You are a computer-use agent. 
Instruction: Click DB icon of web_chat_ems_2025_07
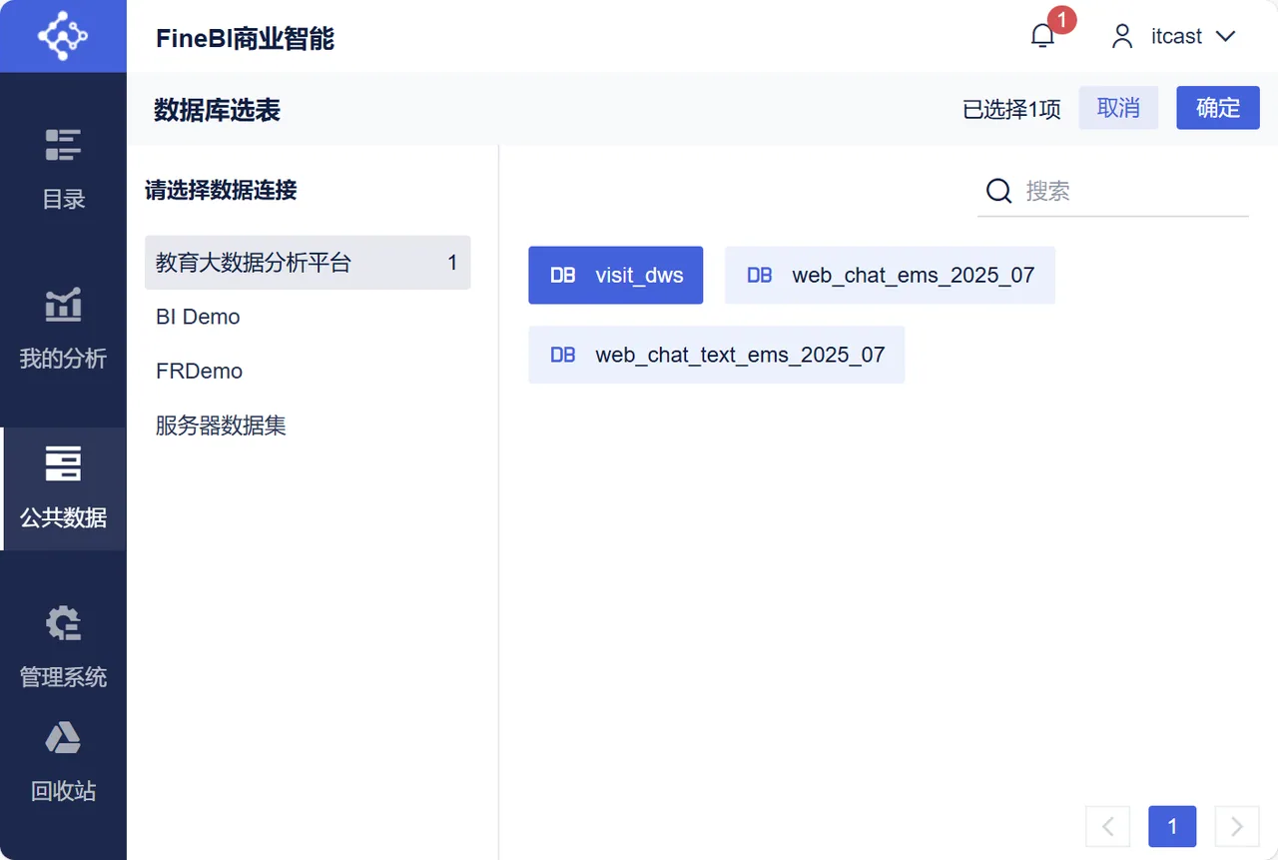coord(760,275)
